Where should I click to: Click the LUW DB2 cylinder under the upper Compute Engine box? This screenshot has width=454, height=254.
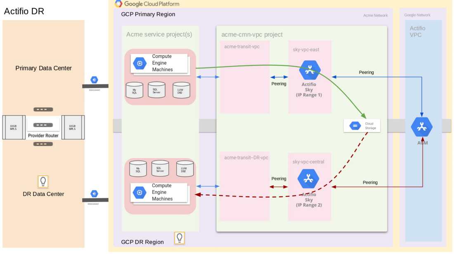point(181,90)
